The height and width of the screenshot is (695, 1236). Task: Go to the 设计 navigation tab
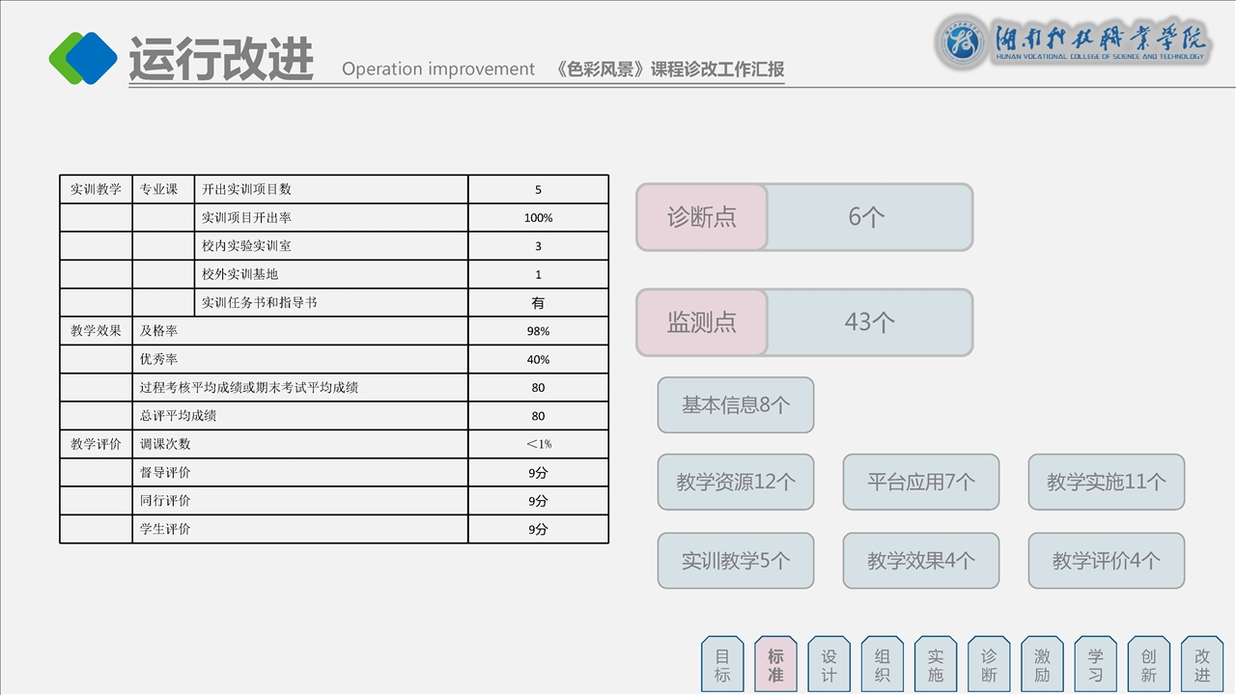coord(829,665)
